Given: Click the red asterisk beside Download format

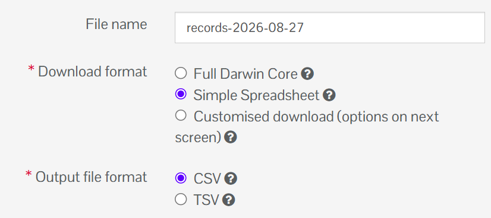Looking at the screenshot, I should [x=31, y=69].
